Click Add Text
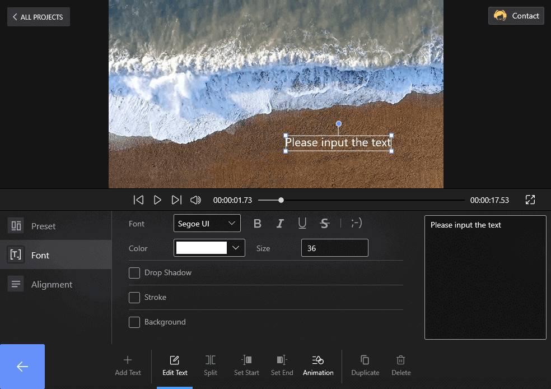Viewport: 551px width, 389px height. (128, 366)
